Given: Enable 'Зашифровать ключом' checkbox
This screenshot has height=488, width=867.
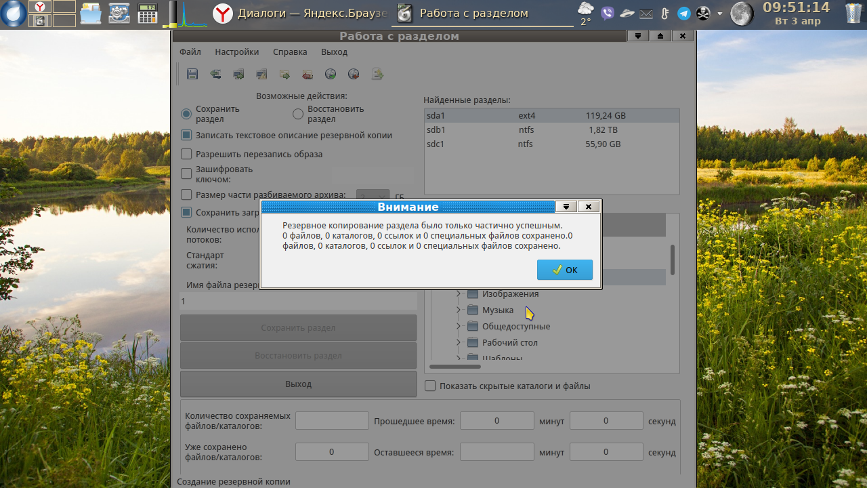Looking at the screenshot, I should pos(186,174).
